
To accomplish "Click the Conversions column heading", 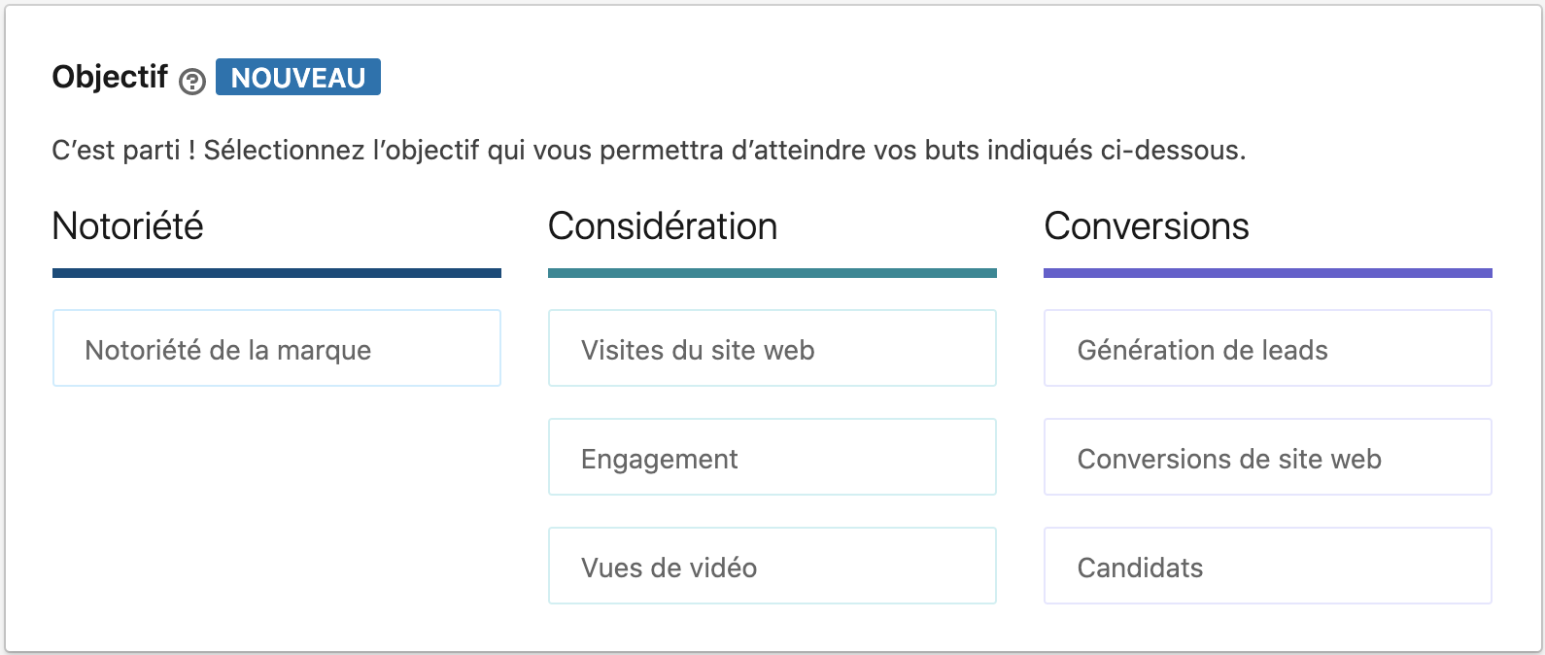I will (x=1147, y=226).
